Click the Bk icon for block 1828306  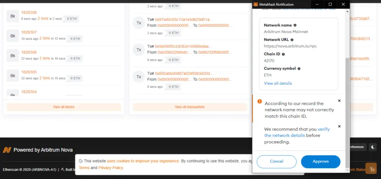[x=13, y=56]
